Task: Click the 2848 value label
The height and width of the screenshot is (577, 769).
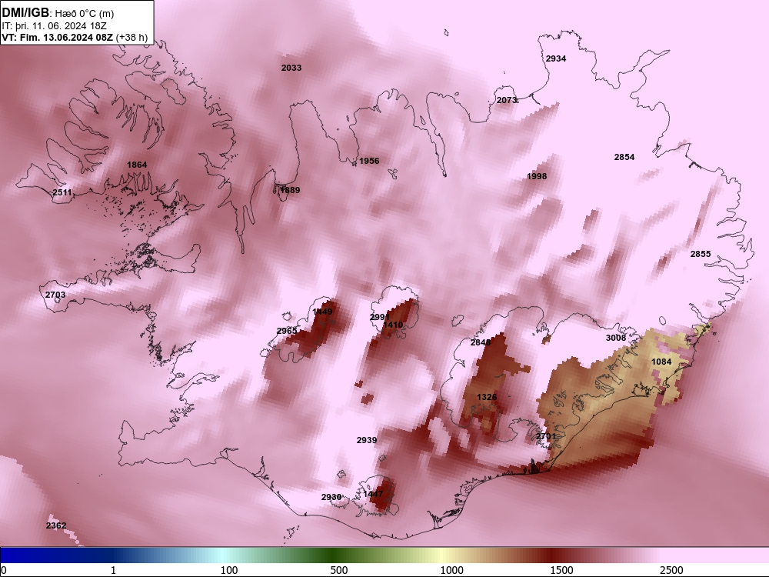Action: 481,342
